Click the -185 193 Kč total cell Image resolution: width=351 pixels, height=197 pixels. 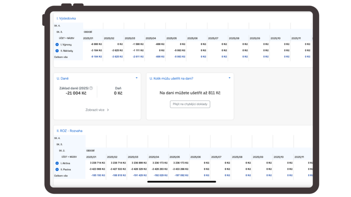point(98,175)
